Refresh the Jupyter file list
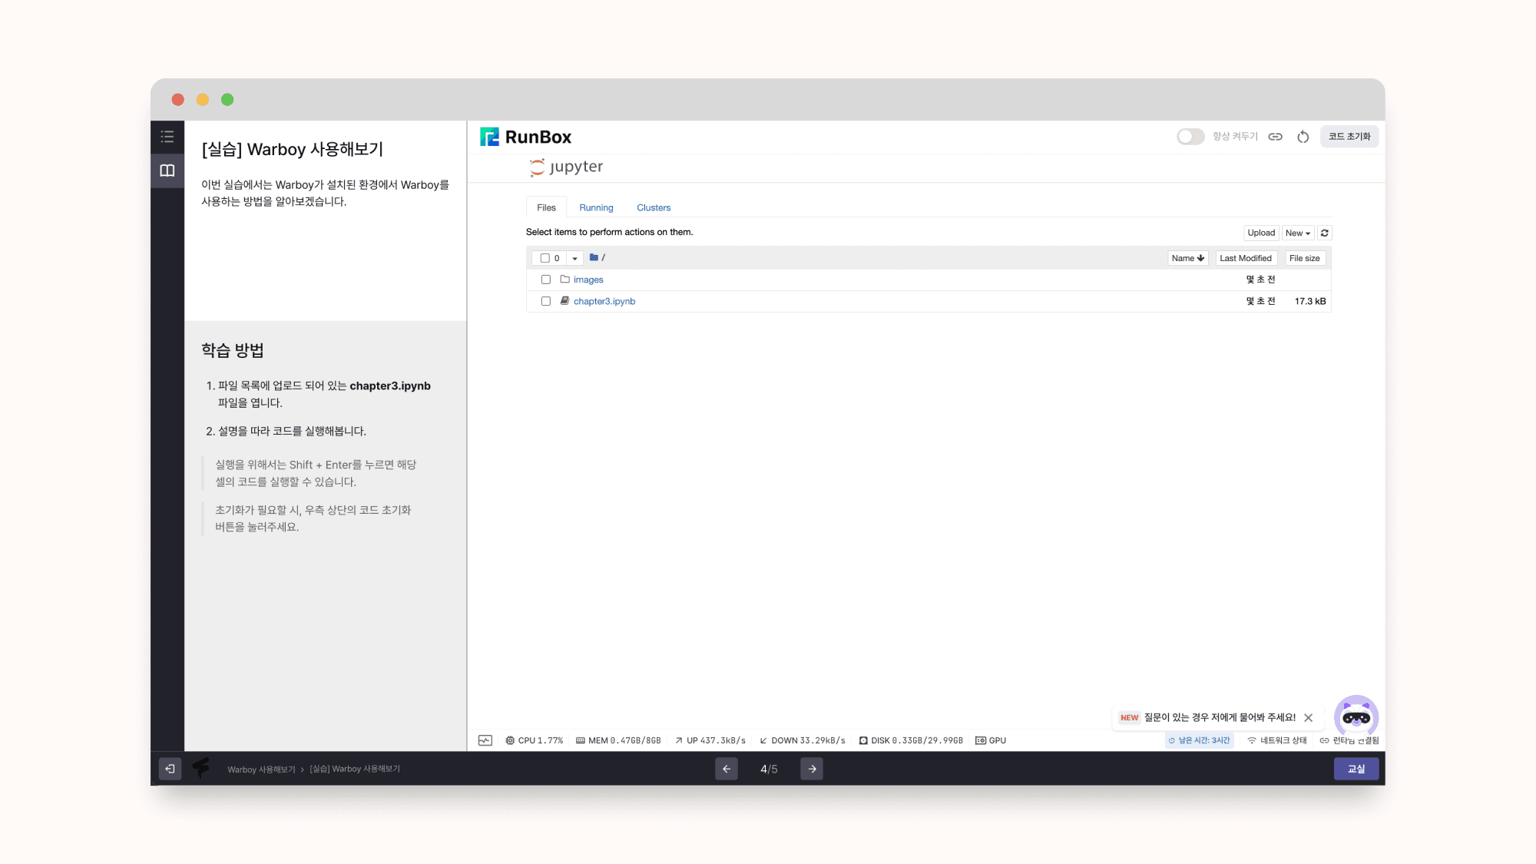 (1324, 233)
